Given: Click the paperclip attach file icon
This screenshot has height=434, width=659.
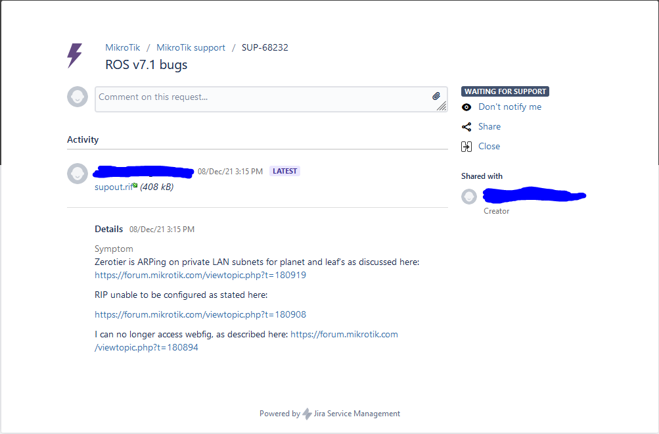Looking at the screenshot, I should tap(436, 96).
